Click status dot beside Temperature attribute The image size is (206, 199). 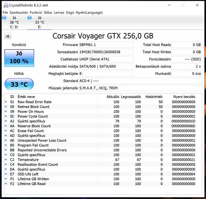(6, 160)
